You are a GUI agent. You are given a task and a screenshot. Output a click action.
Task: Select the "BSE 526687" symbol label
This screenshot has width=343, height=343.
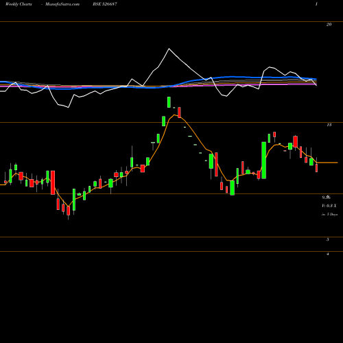(x=105, y=4)
